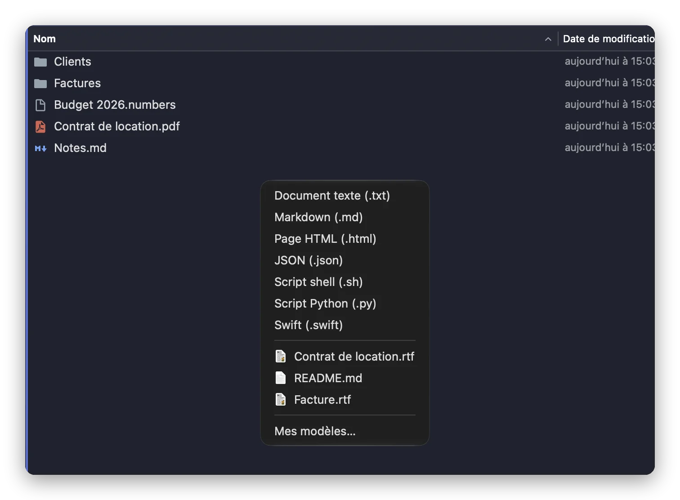Pick the Facture.rtf template
The height and width of the screenshot is (500, 680).
pos(345,400)
